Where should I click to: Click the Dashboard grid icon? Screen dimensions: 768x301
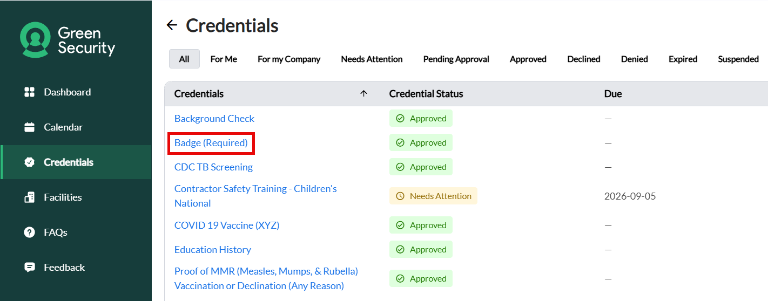click(x=30, y=92)
